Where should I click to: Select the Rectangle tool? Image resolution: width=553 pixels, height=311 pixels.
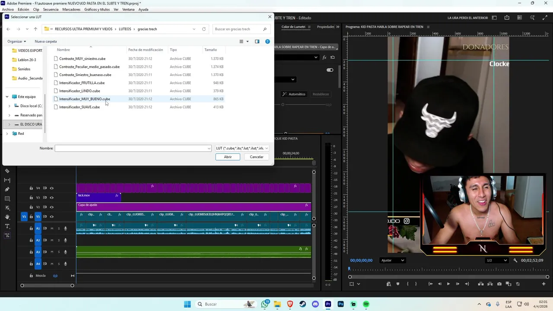click(x=7, y=199)
